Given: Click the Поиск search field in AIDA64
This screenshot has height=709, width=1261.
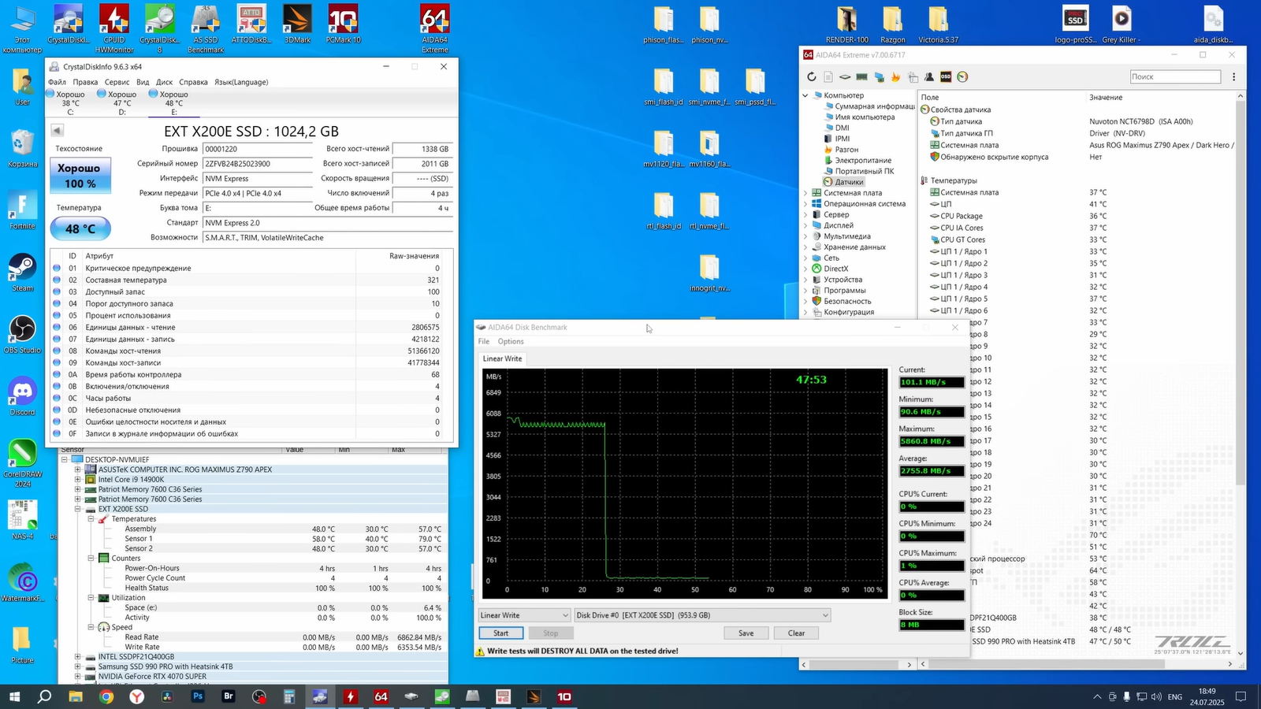Looking at the screenshot, I should [x=1174, y=76].
